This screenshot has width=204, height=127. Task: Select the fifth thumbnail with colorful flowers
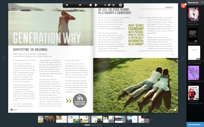click(x=85, y=119)
